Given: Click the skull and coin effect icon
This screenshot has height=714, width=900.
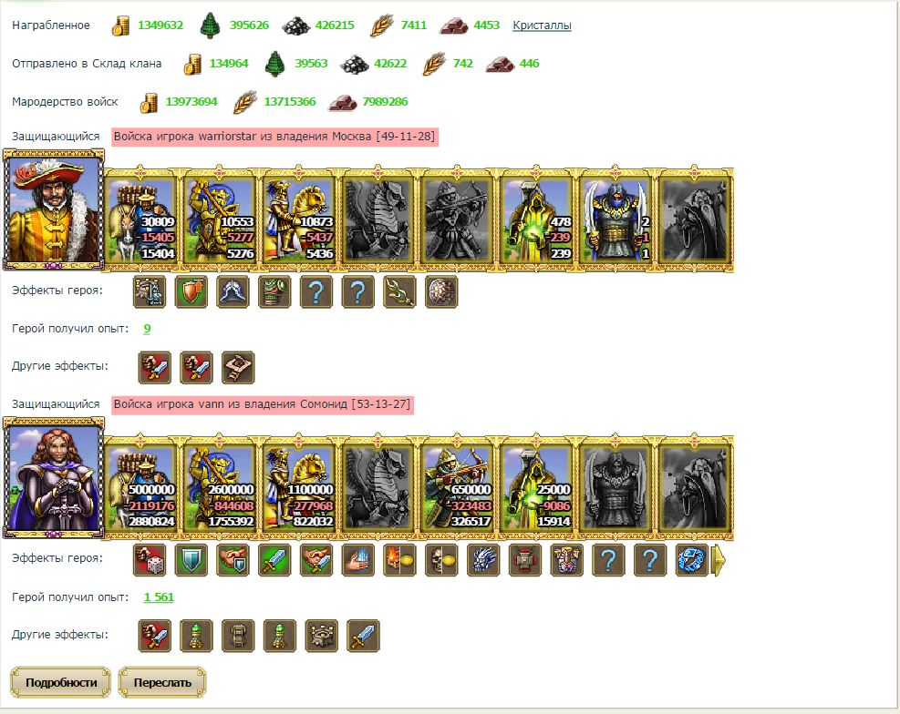Looking at the screenshot, I should (x=441, y=560).
